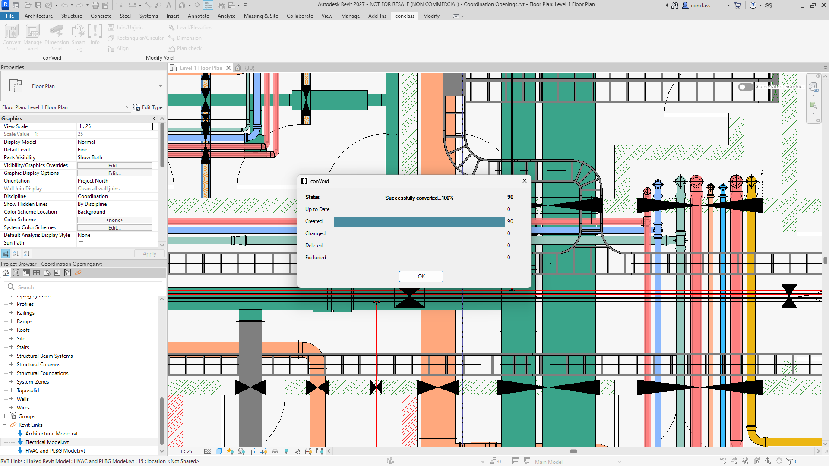Click Edit for Visibility/Graphics Overrides

[x=114, y=165]
